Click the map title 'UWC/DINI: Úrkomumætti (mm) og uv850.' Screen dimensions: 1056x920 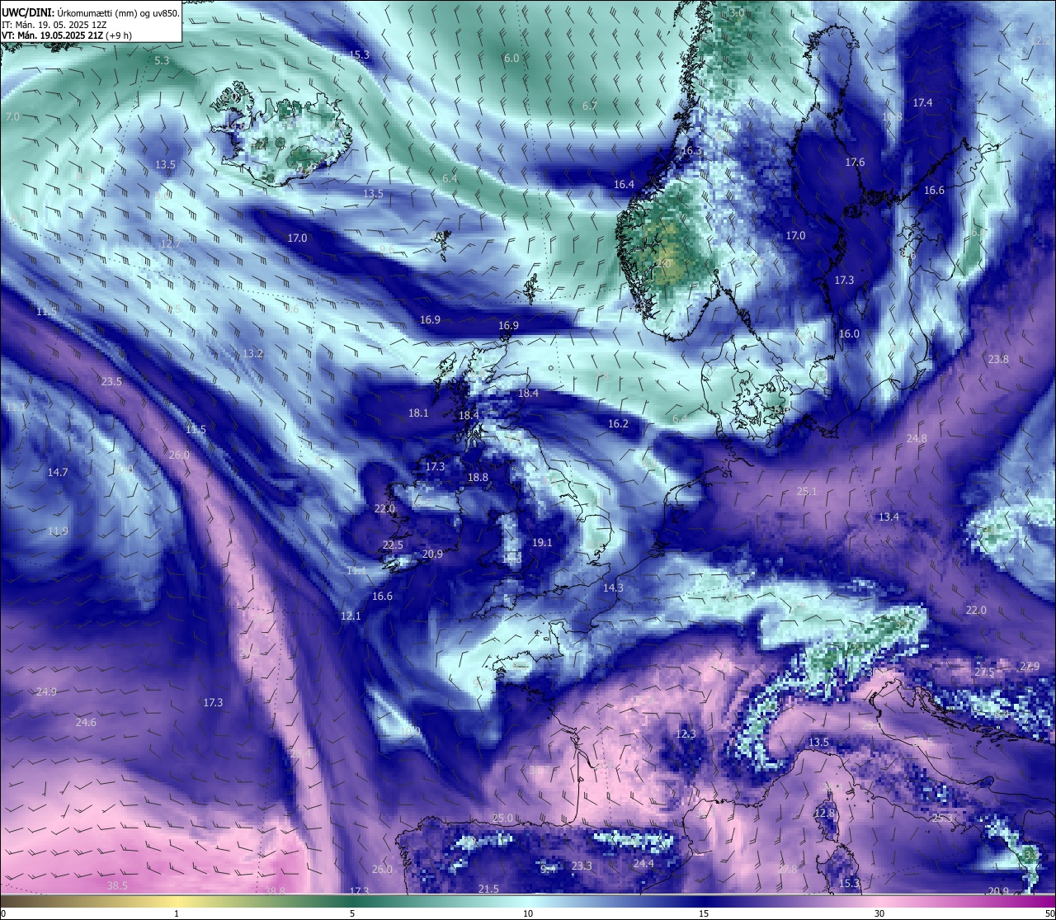(91, 12)
